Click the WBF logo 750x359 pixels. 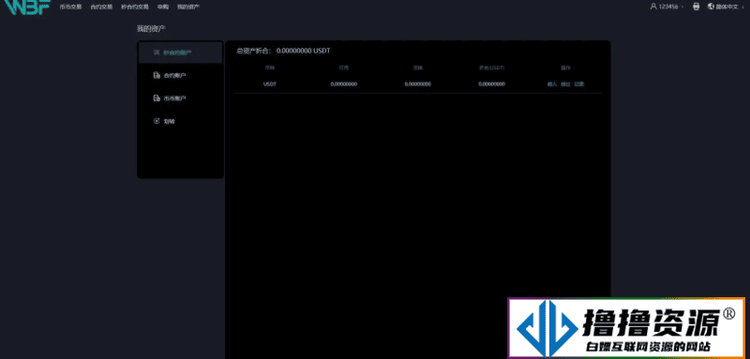(25, 7)
